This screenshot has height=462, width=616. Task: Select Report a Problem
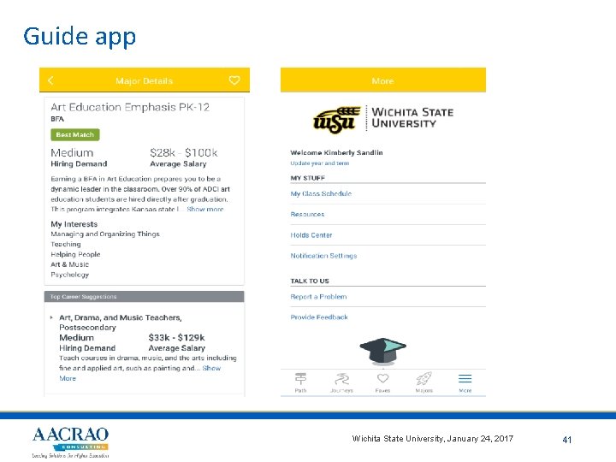coord(318,297)
